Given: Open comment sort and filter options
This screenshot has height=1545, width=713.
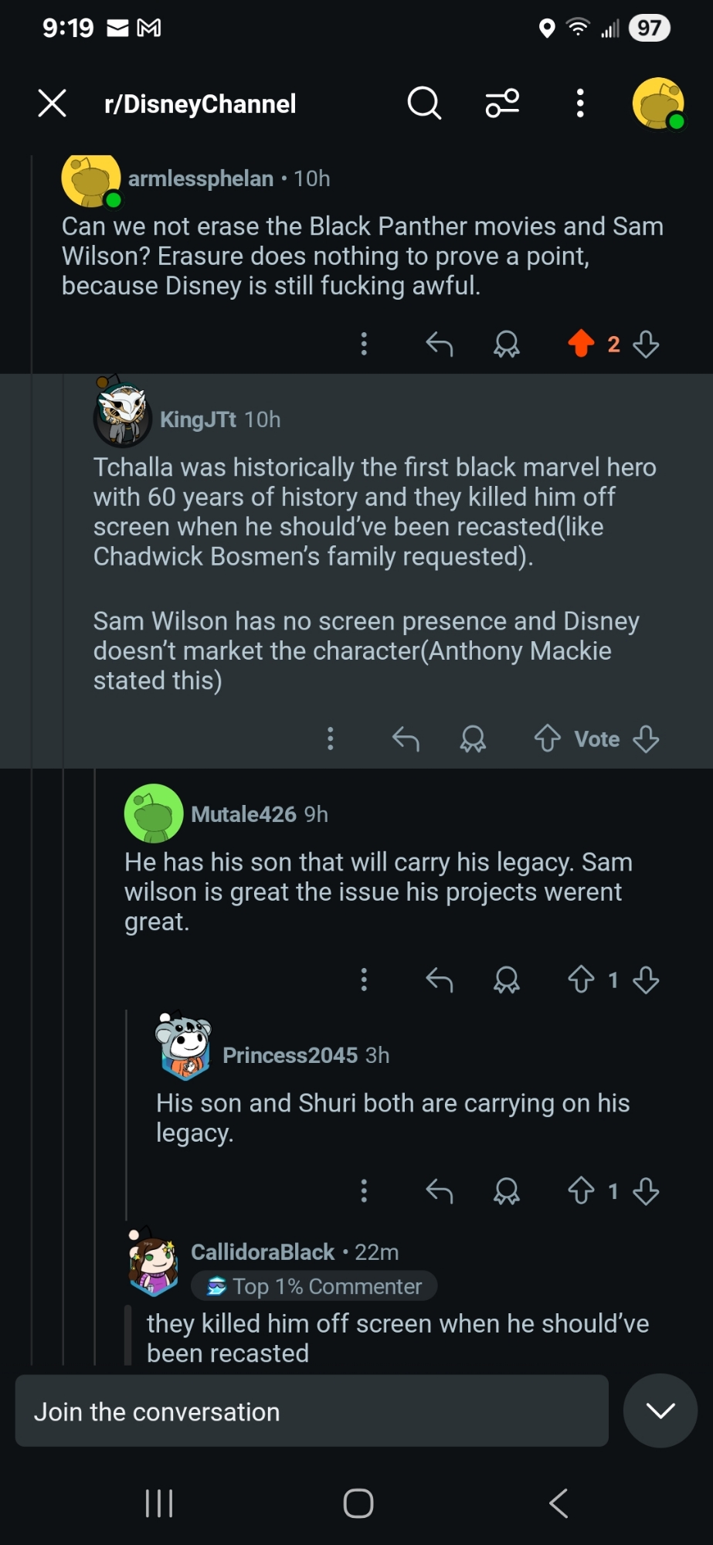Looking at the screenshot, I should coord(502,103).
